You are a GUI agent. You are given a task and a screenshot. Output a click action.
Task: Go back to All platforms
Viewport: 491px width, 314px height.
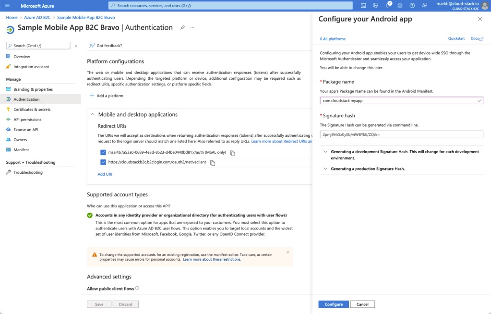click(x=333, y=39)
